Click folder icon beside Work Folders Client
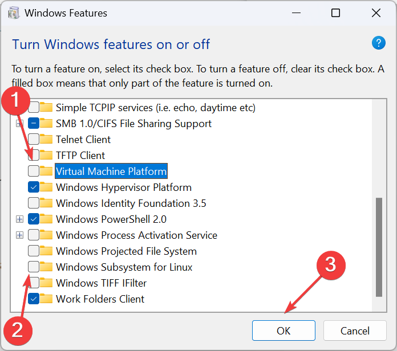397x351 pixels. pos(47,299)
